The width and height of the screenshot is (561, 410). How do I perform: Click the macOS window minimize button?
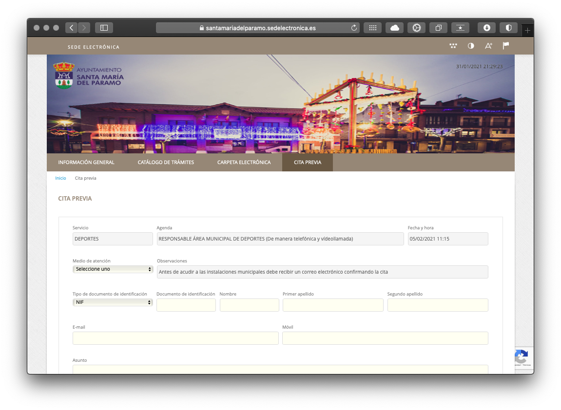pyautogui.click(x=46, y=28)
